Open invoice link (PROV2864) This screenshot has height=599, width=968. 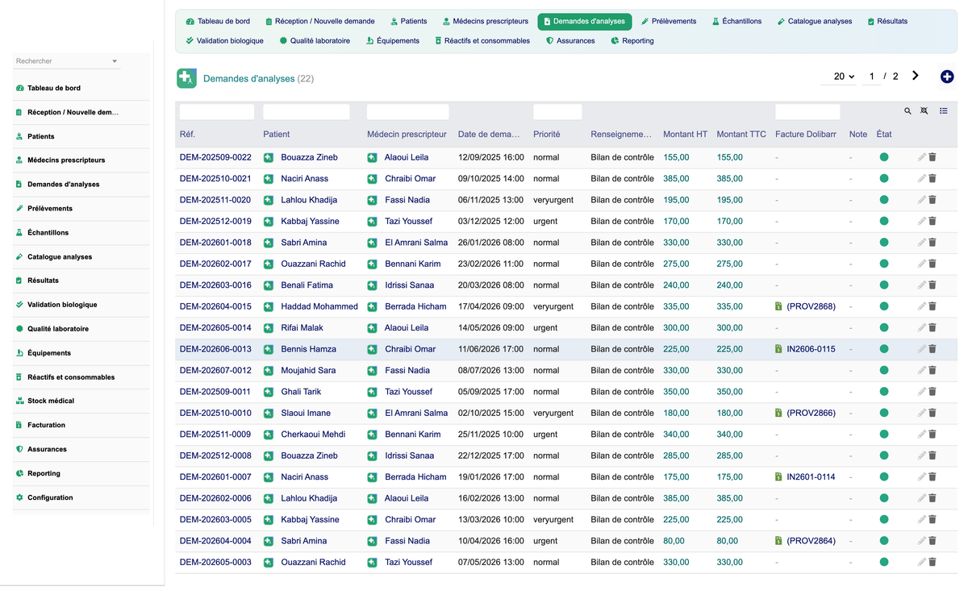(x=811, y=541)
